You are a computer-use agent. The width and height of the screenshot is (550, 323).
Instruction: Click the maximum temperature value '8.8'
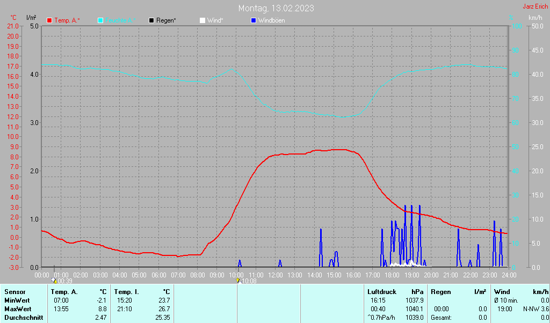[103, 310]
